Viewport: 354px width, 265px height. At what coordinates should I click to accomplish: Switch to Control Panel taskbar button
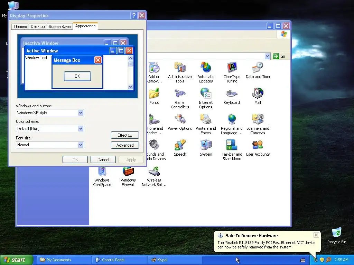[119, 260]
